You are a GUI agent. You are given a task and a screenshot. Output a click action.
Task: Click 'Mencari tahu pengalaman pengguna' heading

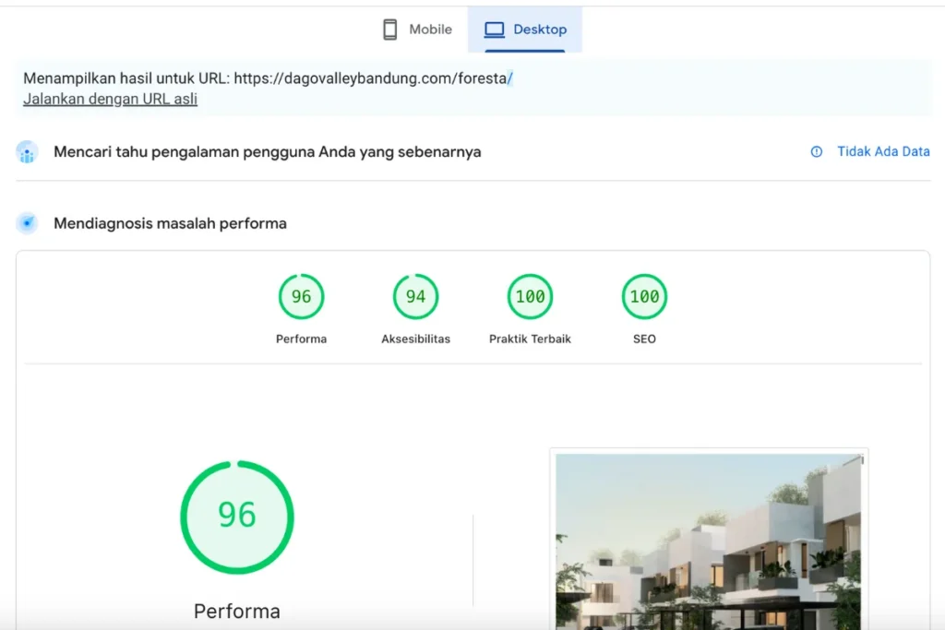tap(267, 152)
